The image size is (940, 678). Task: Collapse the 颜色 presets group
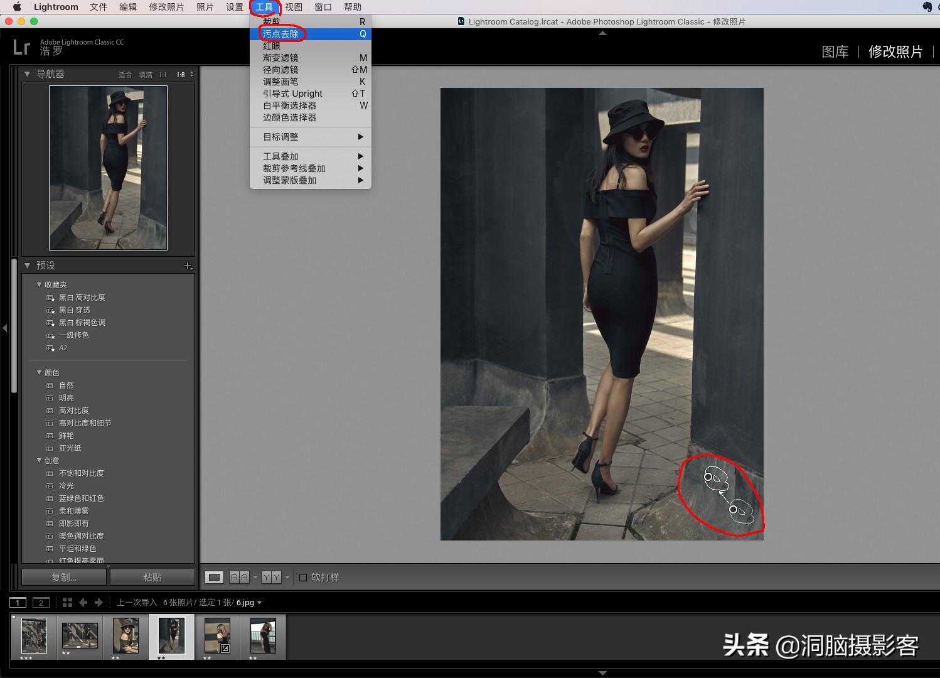click(x=40, y=372)
